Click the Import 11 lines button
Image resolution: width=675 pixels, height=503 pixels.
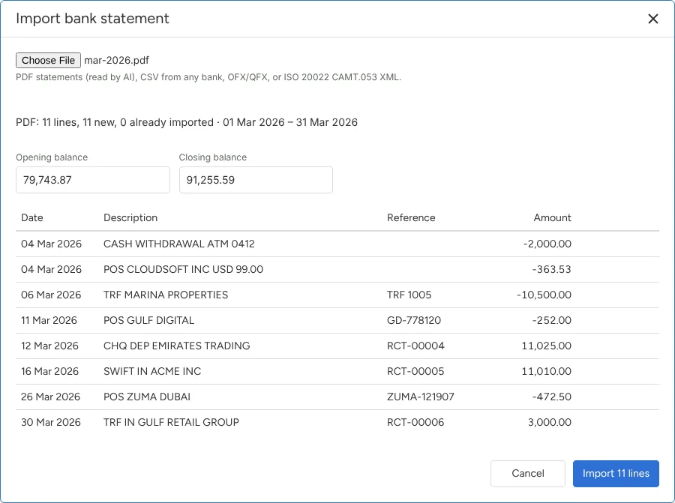(616, 473)
